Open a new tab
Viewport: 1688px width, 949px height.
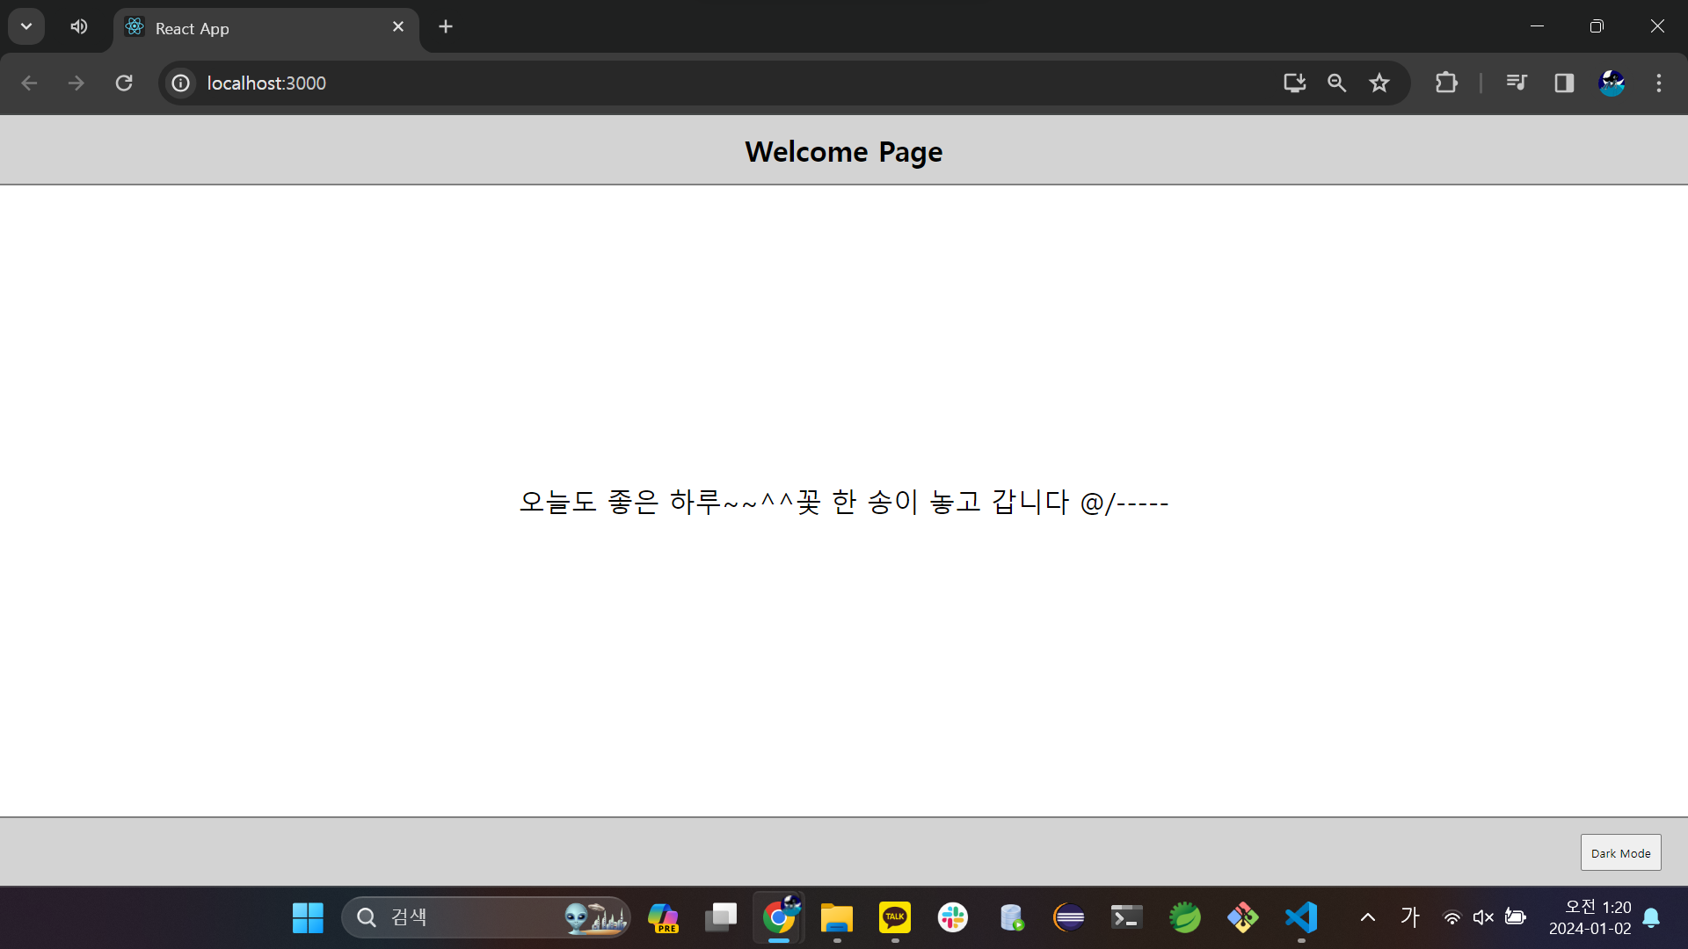446,26
